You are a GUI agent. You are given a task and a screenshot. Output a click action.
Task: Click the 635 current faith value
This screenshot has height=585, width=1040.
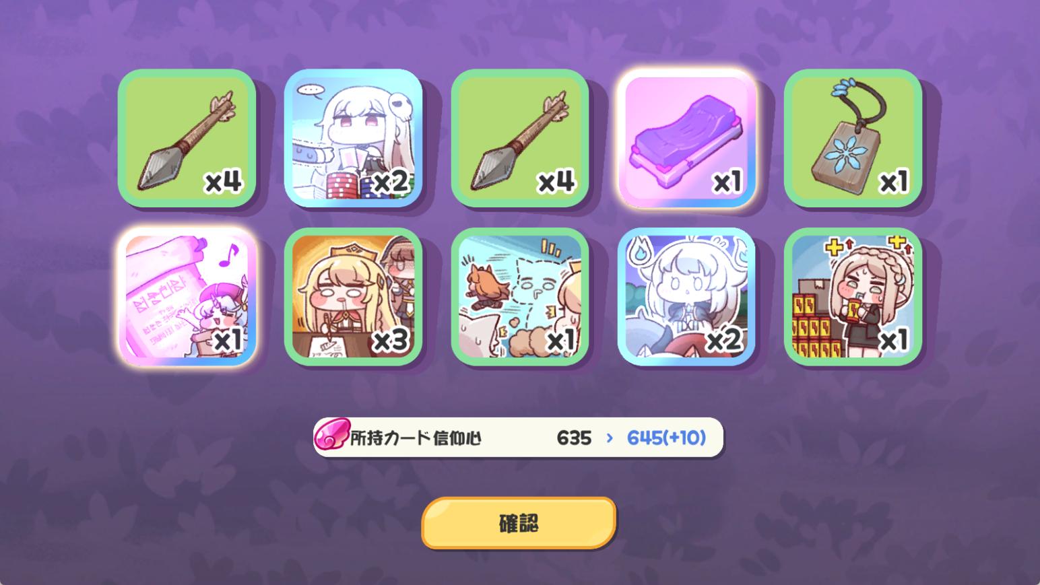point(574,438)
